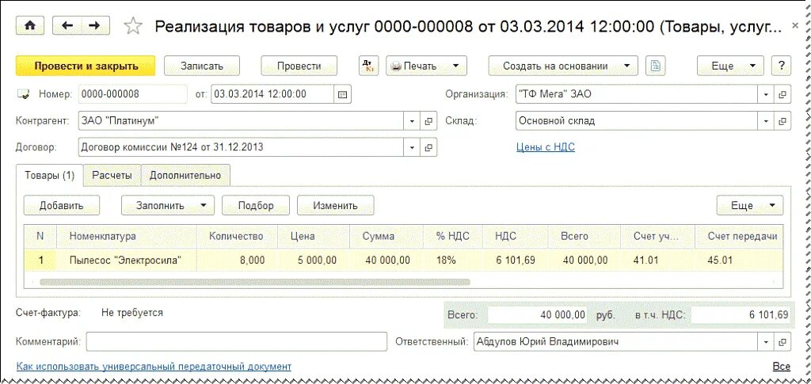Click the Подбор button
811x384 pixels.
pos(256,205)
